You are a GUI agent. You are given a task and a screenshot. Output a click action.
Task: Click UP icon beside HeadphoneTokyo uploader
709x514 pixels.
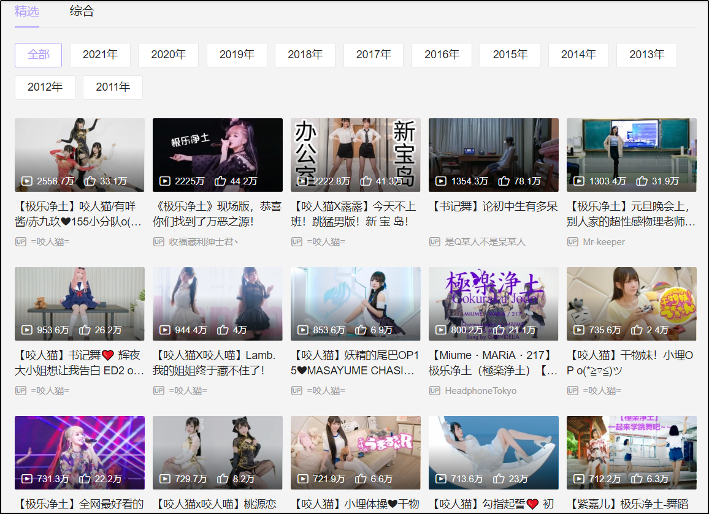pos(434,391)
